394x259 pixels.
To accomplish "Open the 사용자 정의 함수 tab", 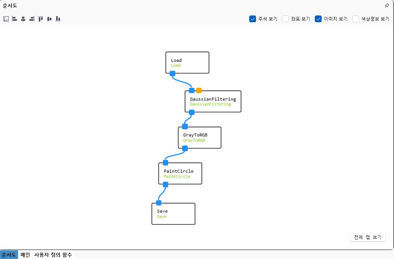I will tap(53, 255).
